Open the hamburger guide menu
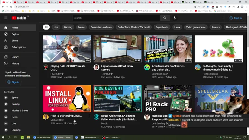The height and width of the screenshot is (140, 249). (6, 18)
